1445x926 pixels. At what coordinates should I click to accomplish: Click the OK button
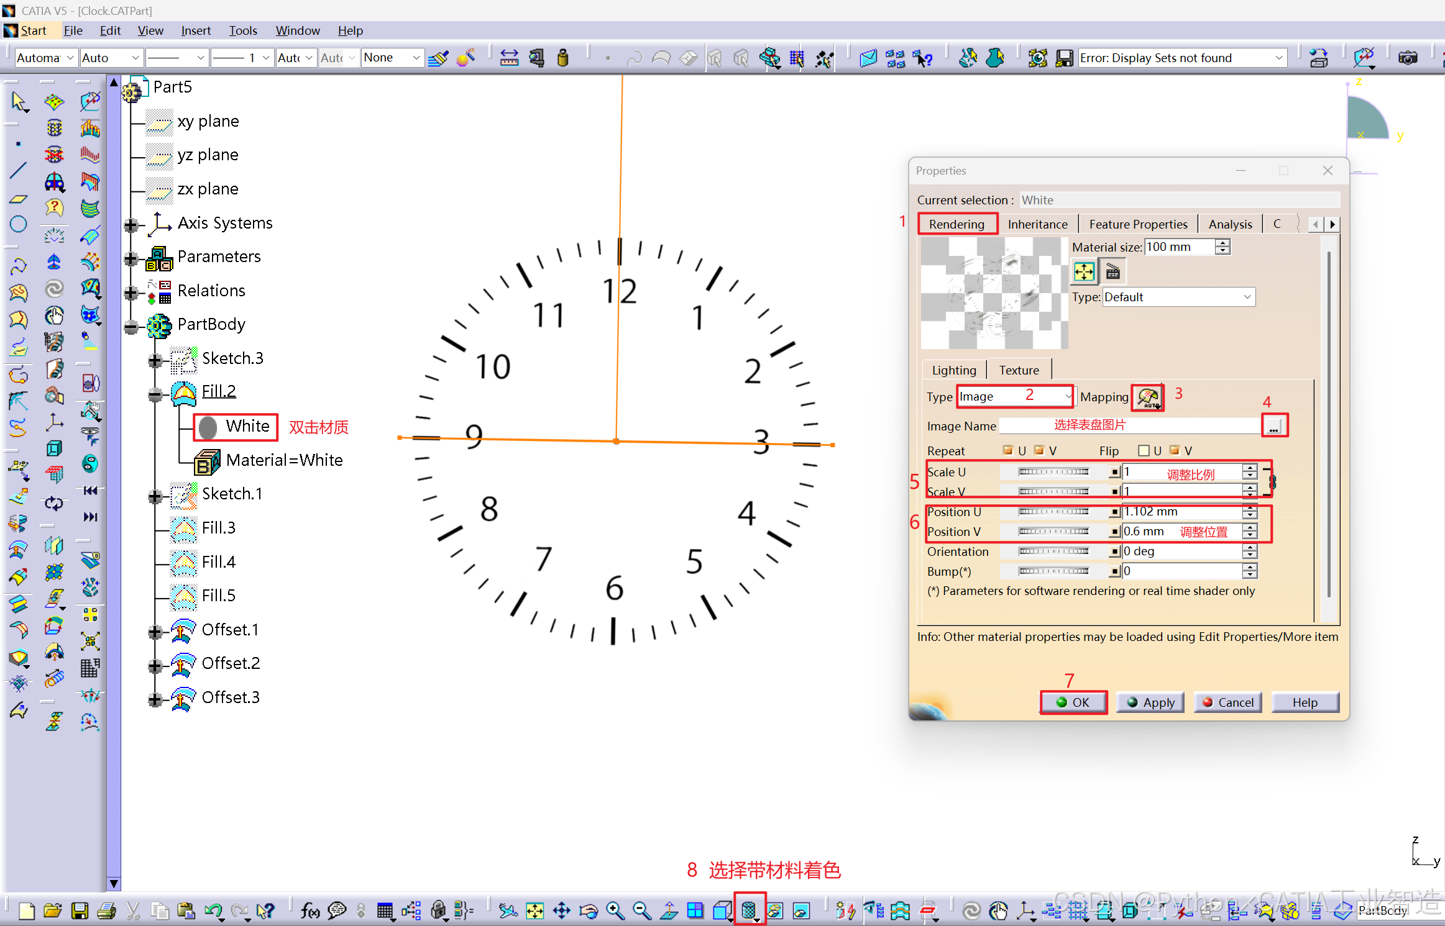tap(1073, 702)
